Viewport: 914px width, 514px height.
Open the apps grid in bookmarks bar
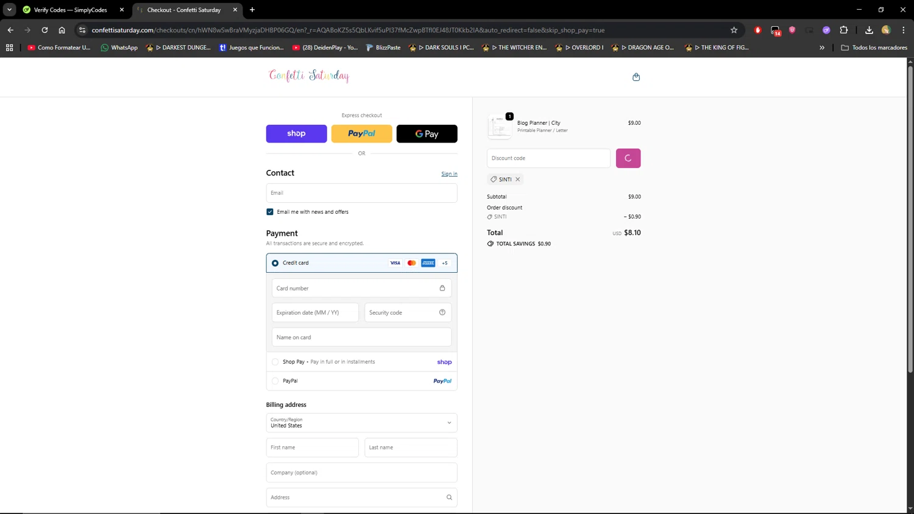[x=9, y=48]
